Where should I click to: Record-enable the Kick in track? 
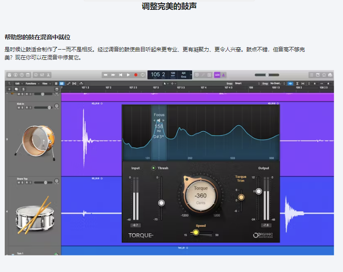(x=27, y=108)
